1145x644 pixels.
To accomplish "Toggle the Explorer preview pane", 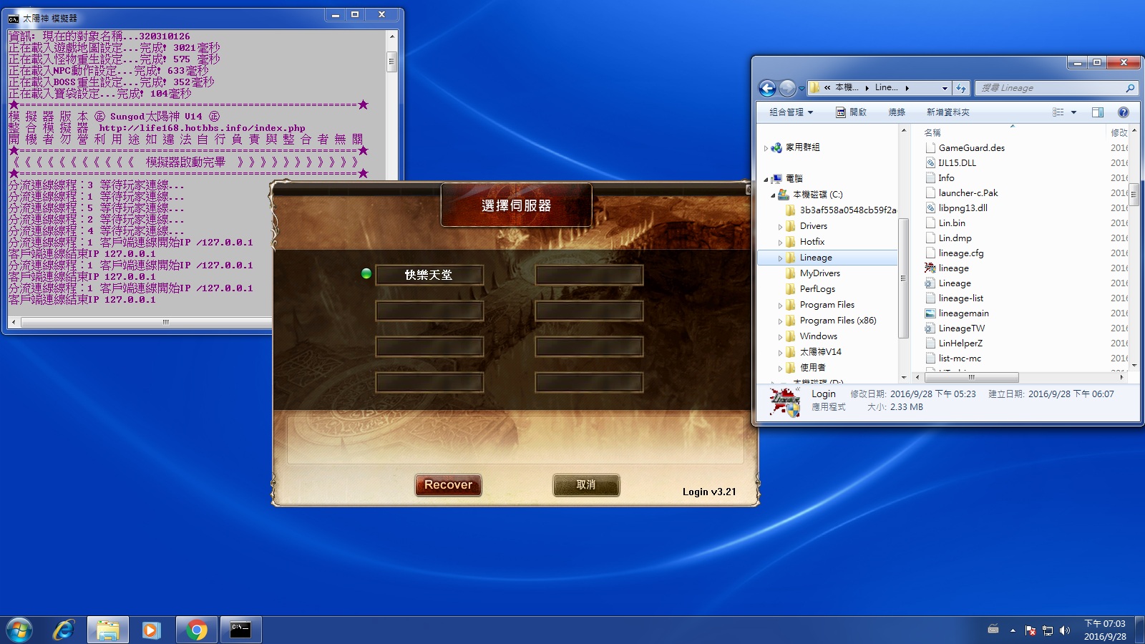I will tap(1098, 112).
